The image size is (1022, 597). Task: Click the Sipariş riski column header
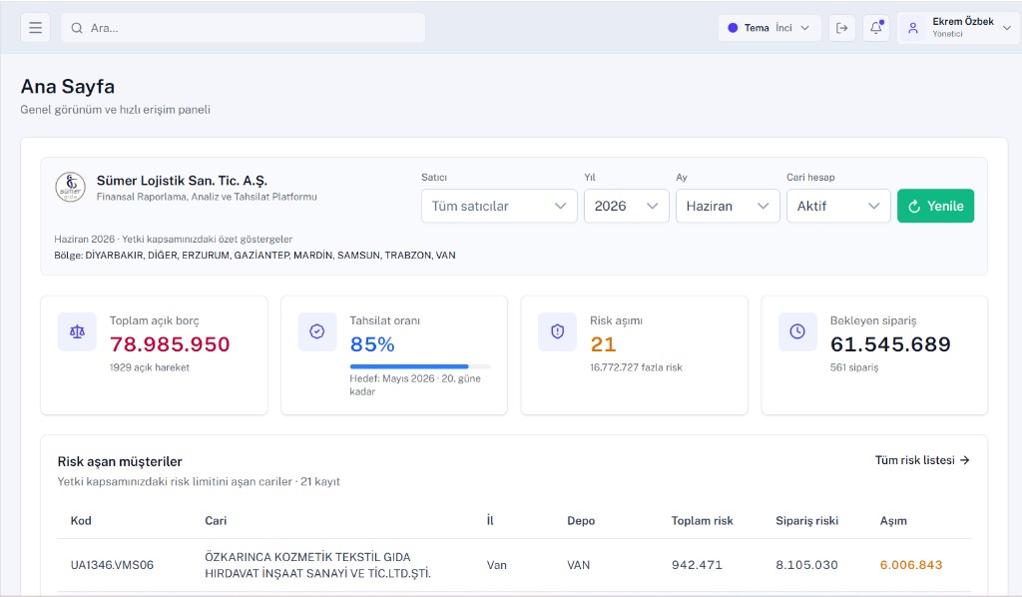pyautogui.click(x=806, y=521)
